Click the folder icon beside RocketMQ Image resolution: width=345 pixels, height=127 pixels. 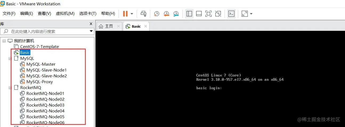click(x=17, y=88)
